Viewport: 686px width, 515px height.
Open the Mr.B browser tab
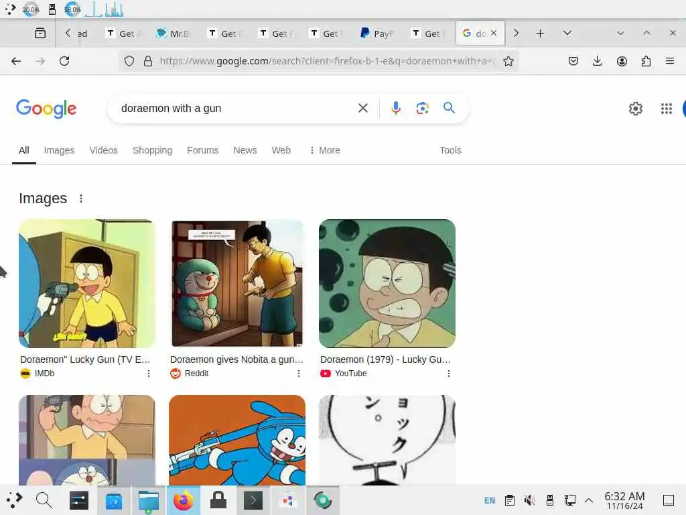pyautogui.click(x=174, y=34)
